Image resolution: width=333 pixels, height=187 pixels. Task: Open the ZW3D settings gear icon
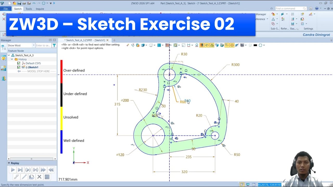click(311, 8)
